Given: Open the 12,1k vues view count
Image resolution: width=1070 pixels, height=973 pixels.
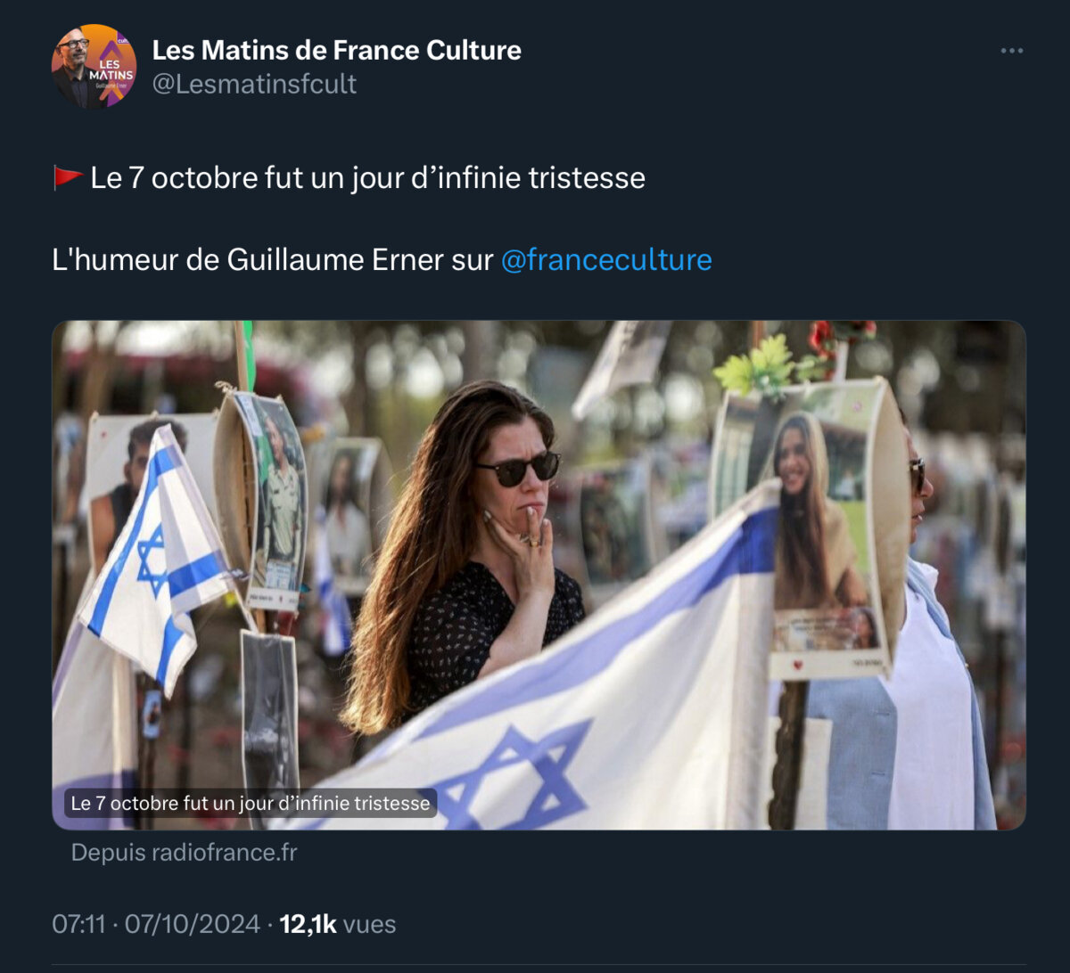Looking at the screenshot, I should coord(337,924).
